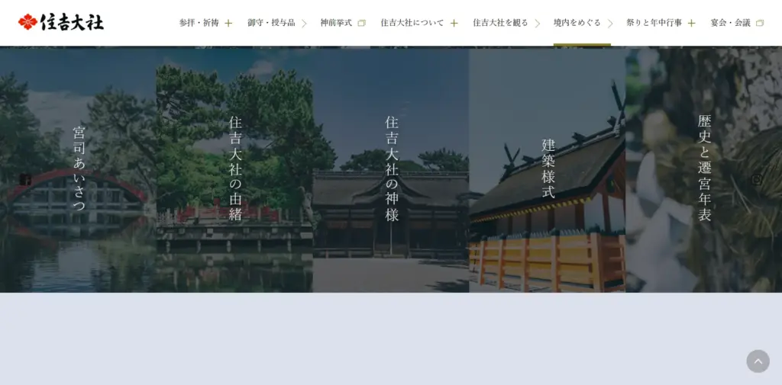Screen dimensions: 782x385
Task: Expand the plus icon beside 祭りと年中行事
Action: 691,23
